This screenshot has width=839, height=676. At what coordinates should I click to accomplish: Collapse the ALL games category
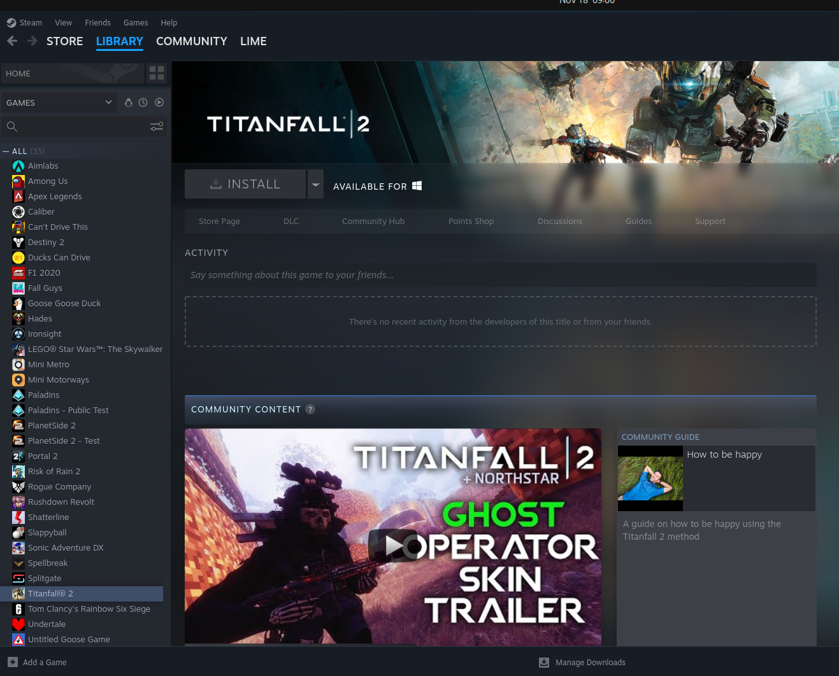(x=6, y=151)
